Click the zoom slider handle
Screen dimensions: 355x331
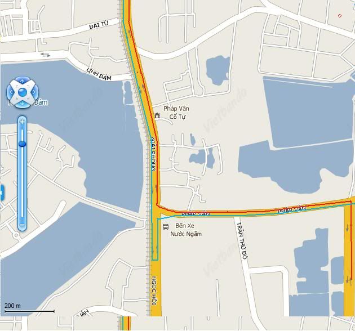(22, 144)
